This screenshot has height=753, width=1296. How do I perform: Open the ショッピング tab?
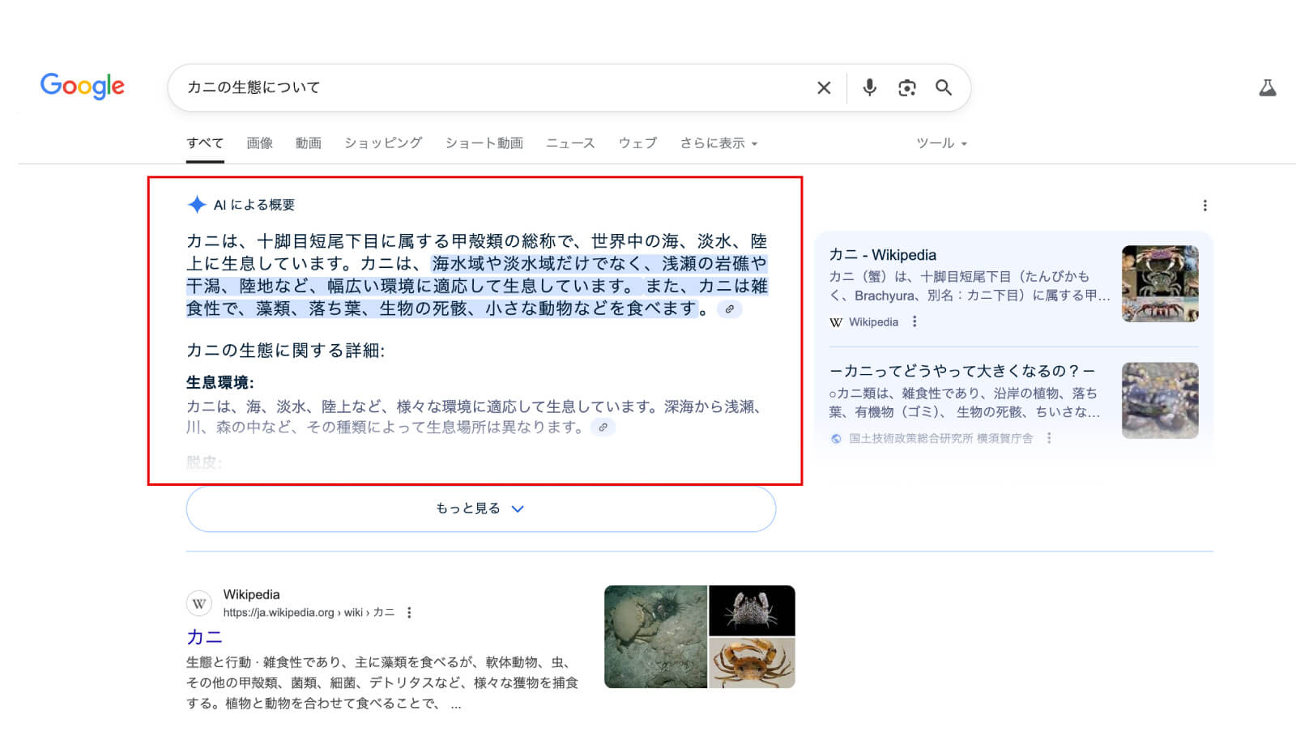383,143
